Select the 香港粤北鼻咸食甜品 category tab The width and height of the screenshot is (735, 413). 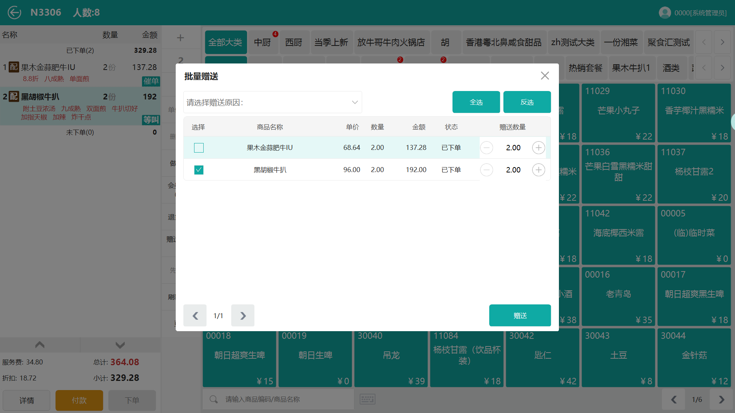tap(504, 42)
